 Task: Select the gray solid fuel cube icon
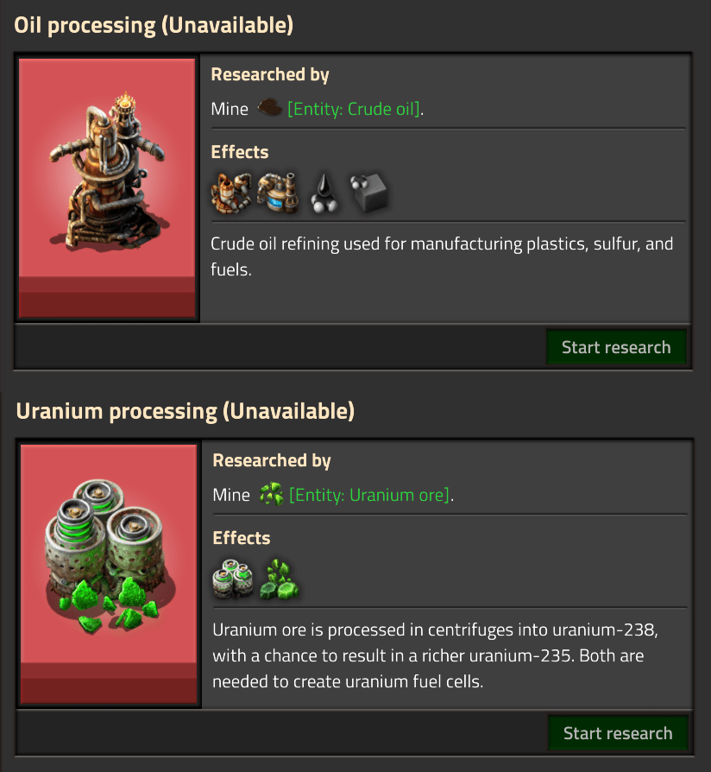(x=368, y=192)
